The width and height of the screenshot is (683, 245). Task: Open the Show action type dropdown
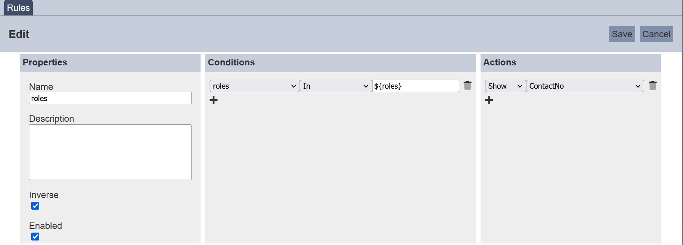click(505, 86)
